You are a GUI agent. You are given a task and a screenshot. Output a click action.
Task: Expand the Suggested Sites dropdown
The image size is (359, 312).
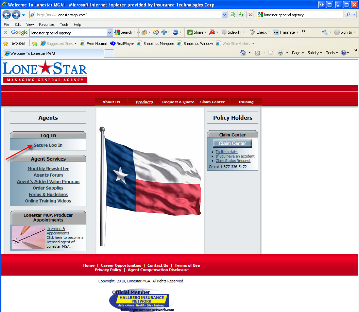(75, 44)
